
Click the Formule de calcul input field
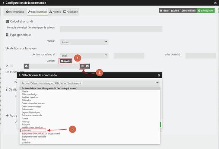tap(111, 29)
